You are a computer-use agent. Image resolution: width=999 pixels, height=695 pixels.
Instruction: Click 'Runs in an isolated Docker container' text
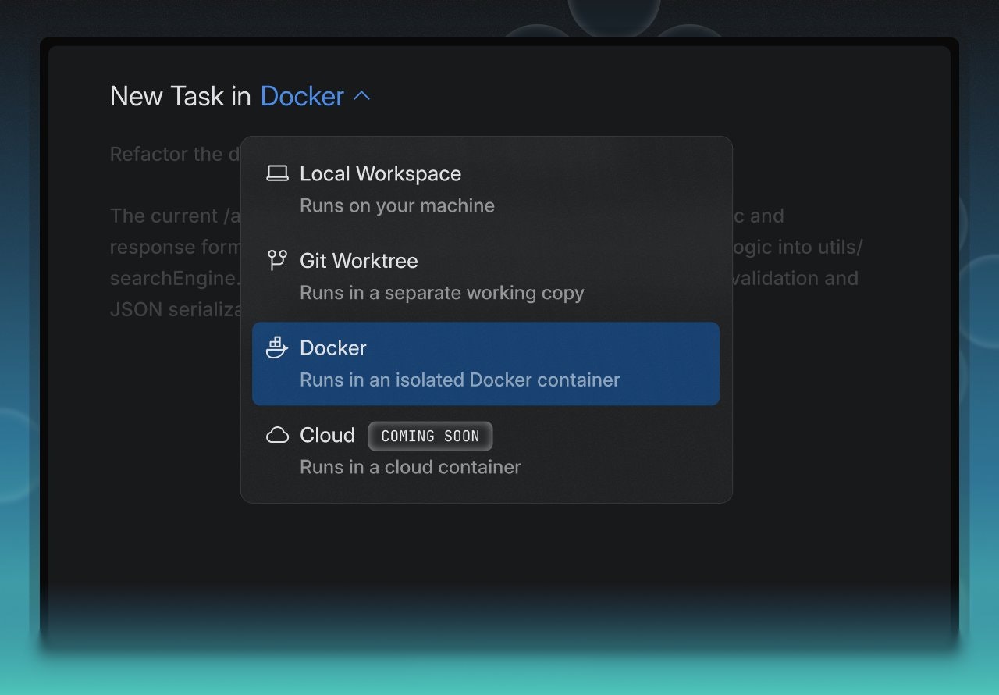pyautogui.click(x=460, y=380)
